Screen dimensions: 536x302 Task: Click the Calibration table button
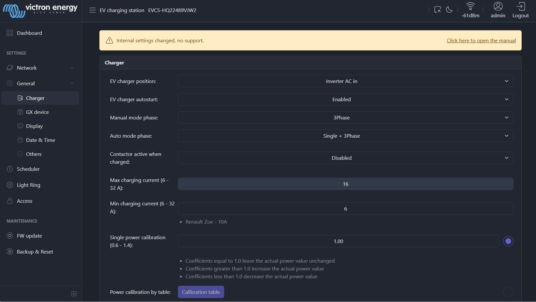coord(201,292)
